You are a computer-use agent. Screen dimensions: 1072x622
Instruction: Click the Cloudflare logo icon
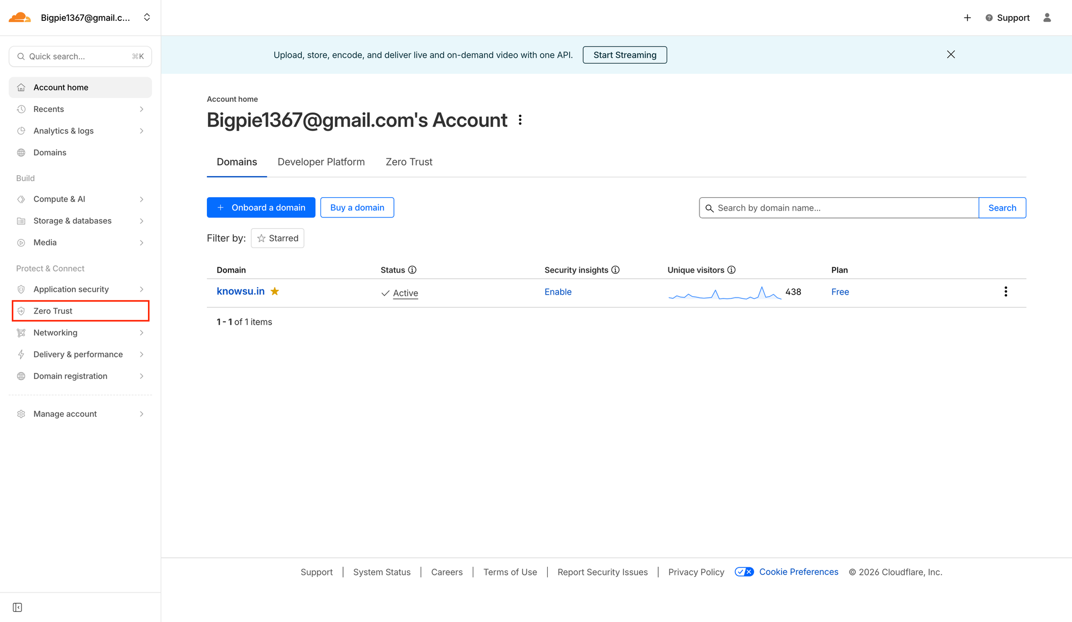point(20,17)
